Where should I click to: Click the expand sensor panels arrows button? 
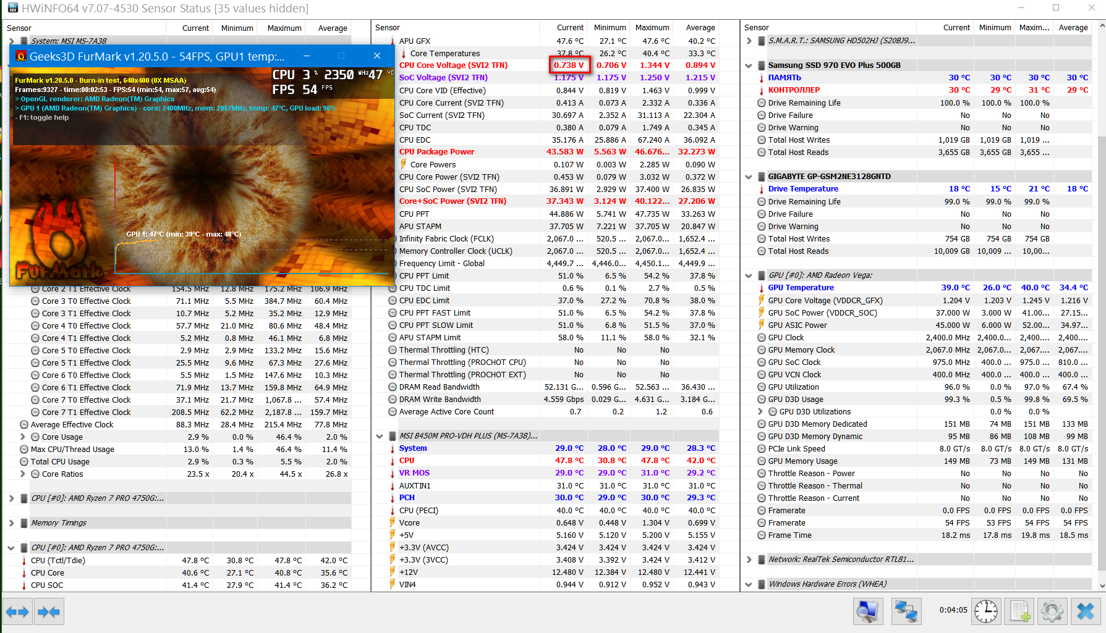tap(17, 612)
